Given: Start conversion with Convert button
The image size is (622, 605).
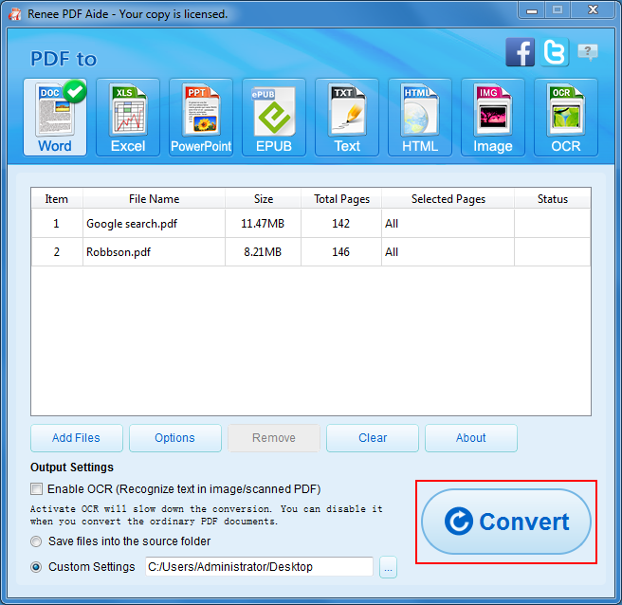Looking at the screenshot, I should click(506, 522).
